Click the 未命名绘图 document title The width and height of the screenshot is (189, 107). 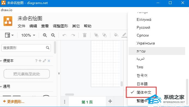click(30, 18)
